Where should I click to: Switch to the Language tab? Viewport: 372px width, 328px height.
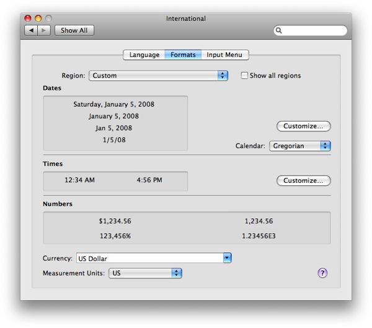[x=144, y=55]
